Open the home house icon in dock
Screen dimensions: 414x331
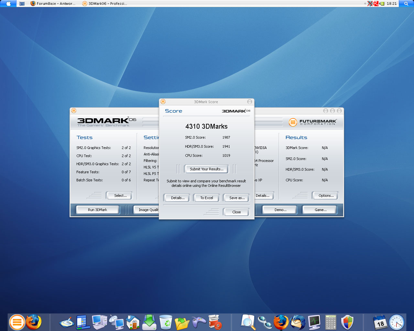point(133,322)
